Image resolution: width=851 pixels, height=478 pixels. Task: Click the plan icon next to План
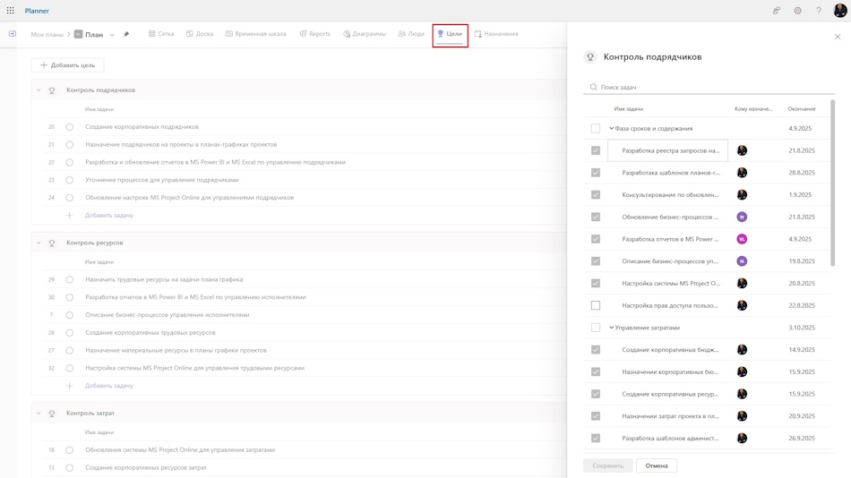[x=79, y=34]
